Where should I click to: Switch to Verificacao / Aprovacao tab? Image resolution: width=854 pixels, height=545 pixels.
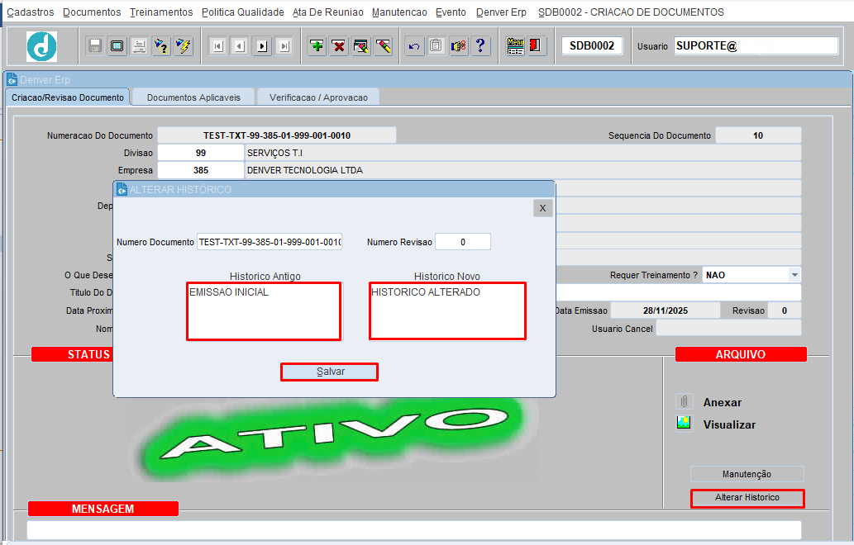[x=318, y=97]
